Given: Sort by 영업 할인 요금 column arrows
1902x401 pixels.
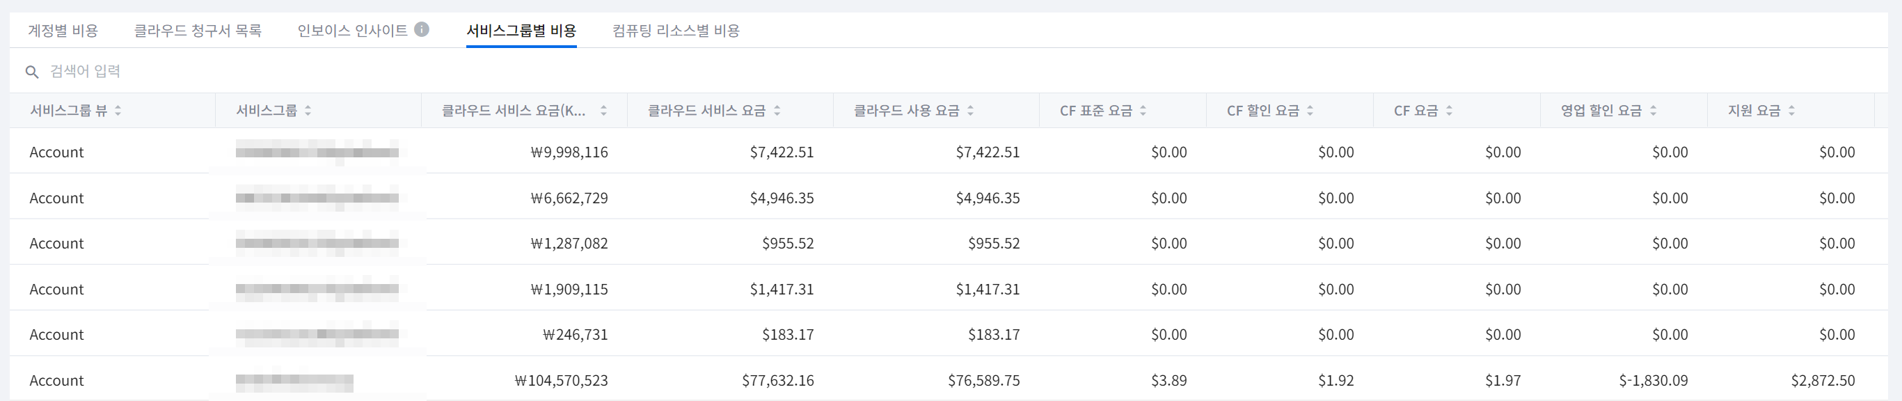Looking at the screenshot, I should [1653, 111].
